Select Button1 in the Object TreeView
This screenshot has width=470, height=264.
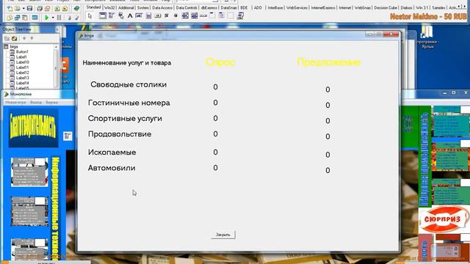(x=22, y=52)
